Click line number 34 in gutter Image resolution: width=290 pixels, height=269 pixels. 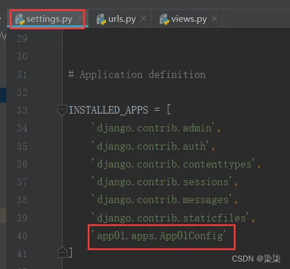(22, 128)
